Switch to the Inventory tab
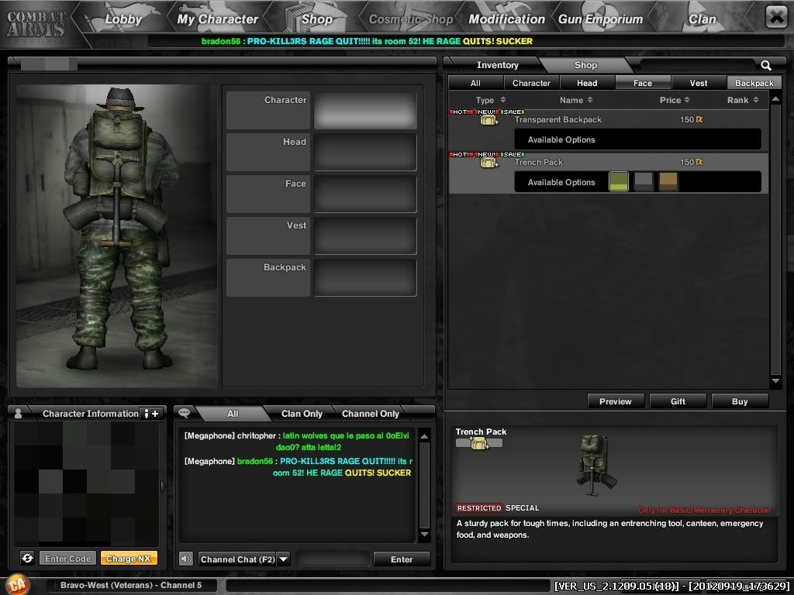Viewport: 794px width, 595px height. (x=497, y=65)
